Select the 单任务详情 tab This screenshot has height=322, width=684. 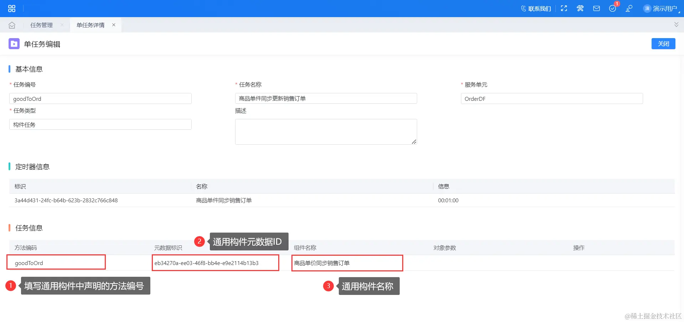[90, 25]
